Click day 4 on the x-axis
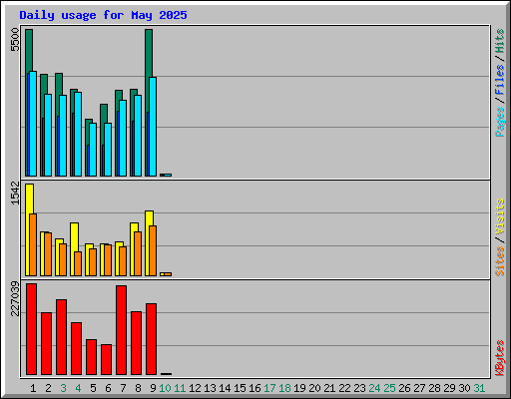This screenshot has width=511, height=399. point(78,388)
